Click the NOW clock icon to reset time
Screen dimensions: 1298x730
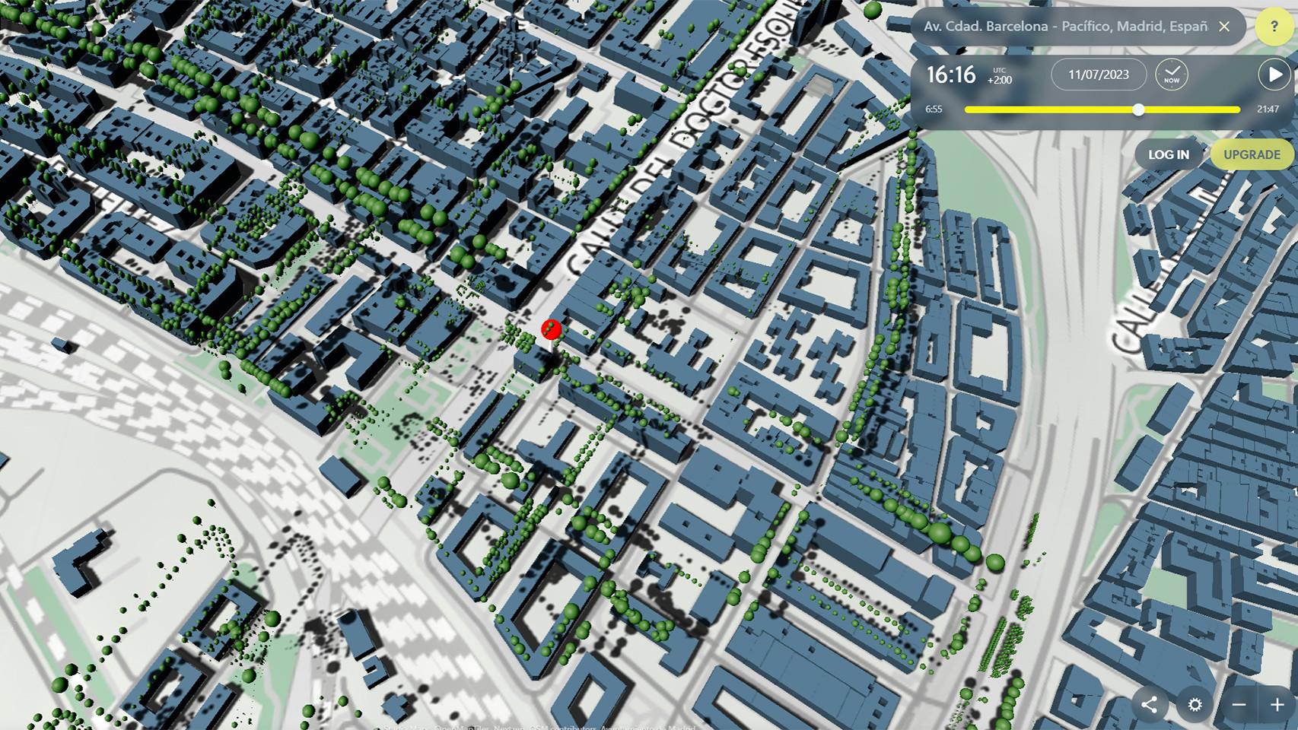[1172, 74]
